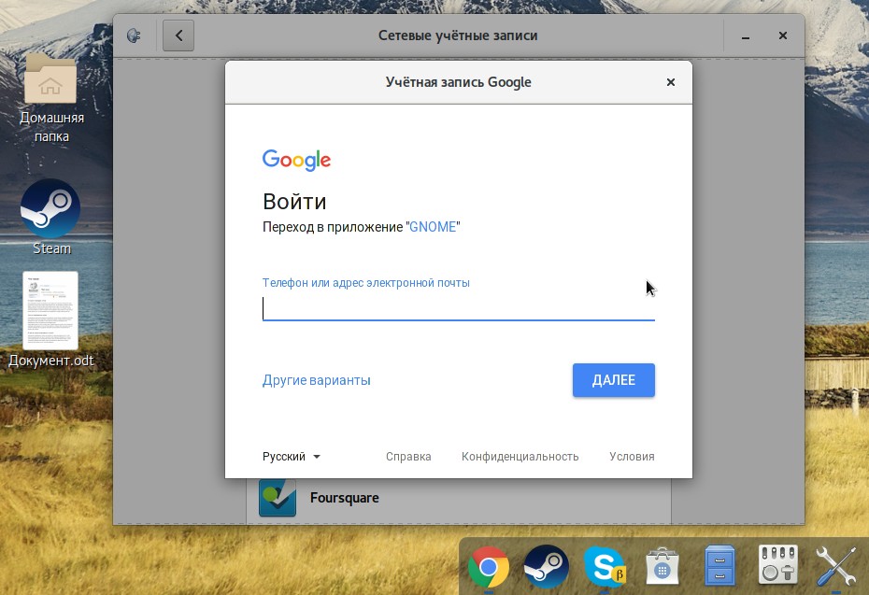Open the Документ.odt file thumbnail
The height and width of the screenshot is (595, 869).
click(50, 310)
